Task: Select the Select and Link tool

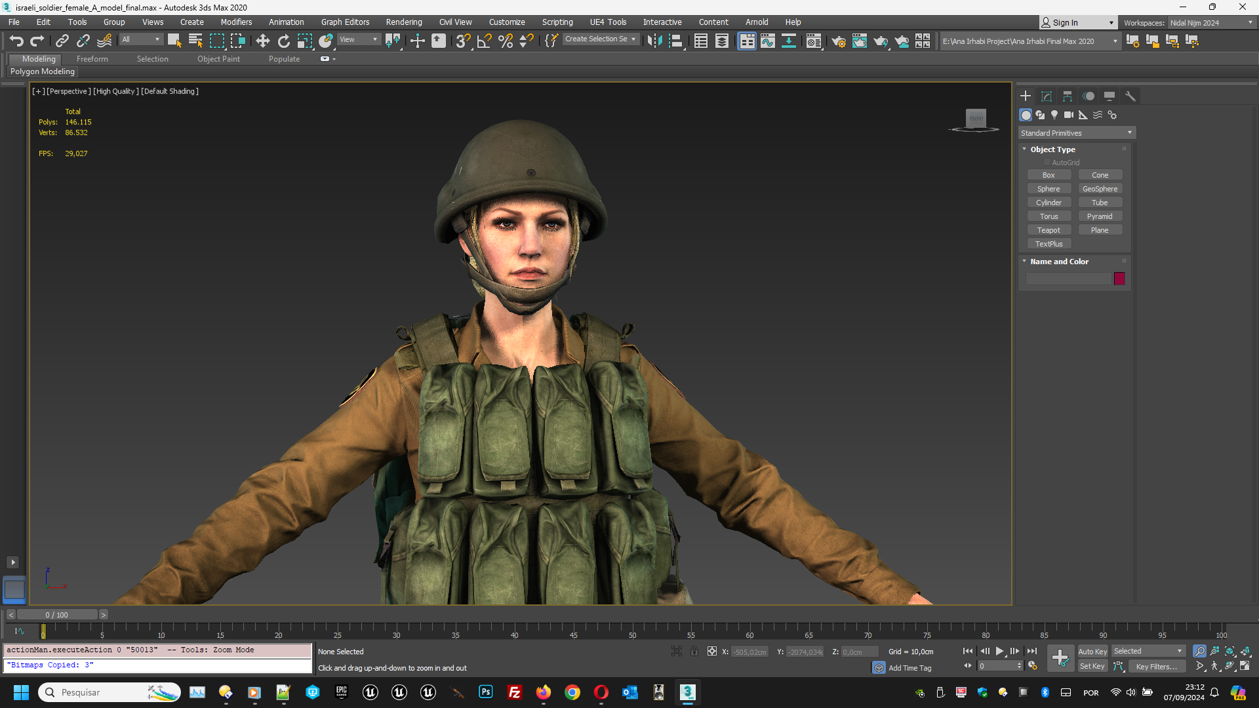Action: click(x=62, y=41)
